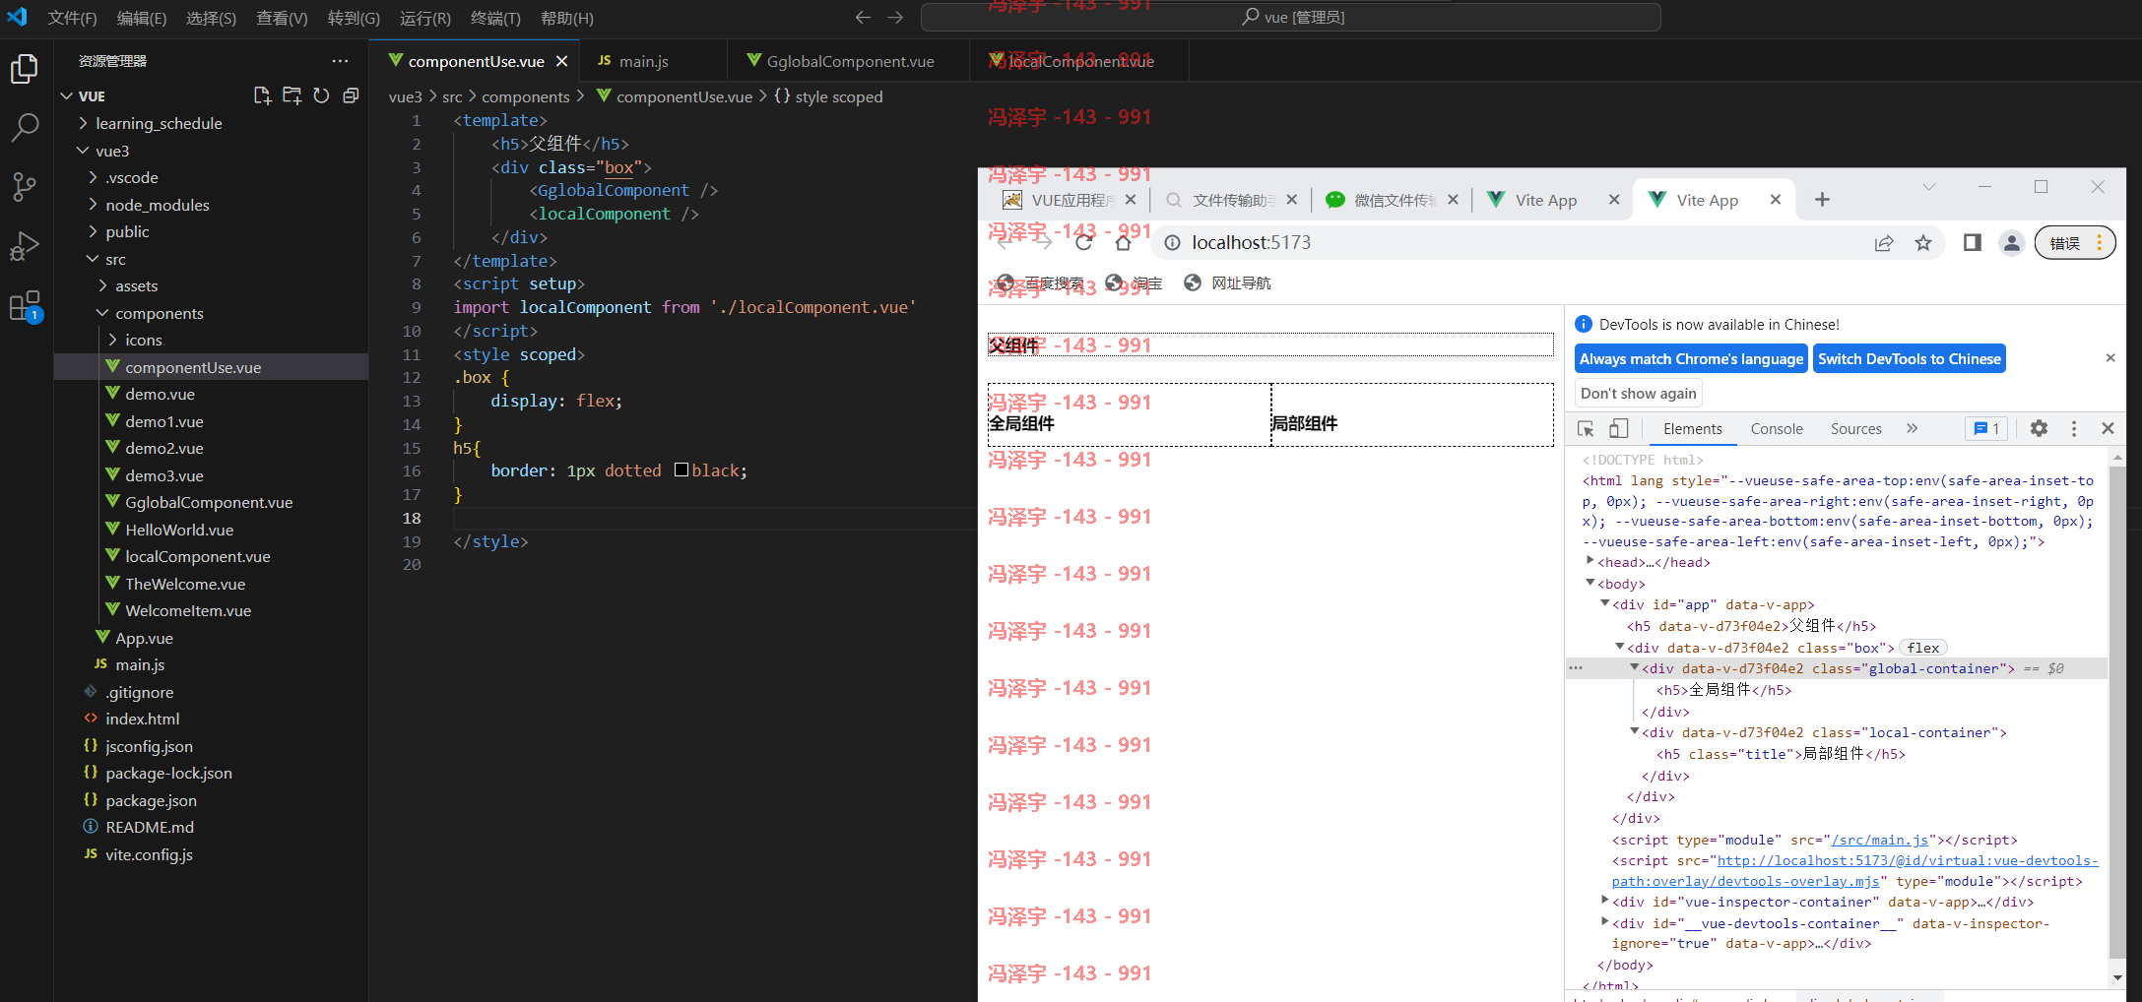Reload the localhost:5173 page in Chrome

[x=1084, y=242]
